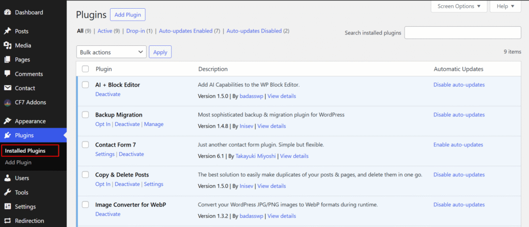Disable auto-updates for AI + Block Editor
This screenshot has width=529, height=227.
tap(459, 85)
